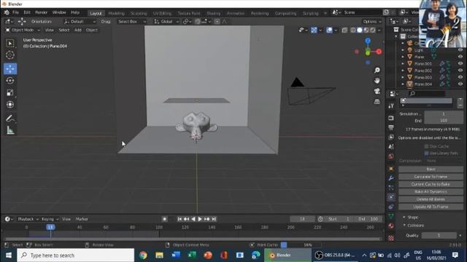467x262 pixels.
Task: Select the Scale tool
Action: pyautogui.click(x=10, y=92)
